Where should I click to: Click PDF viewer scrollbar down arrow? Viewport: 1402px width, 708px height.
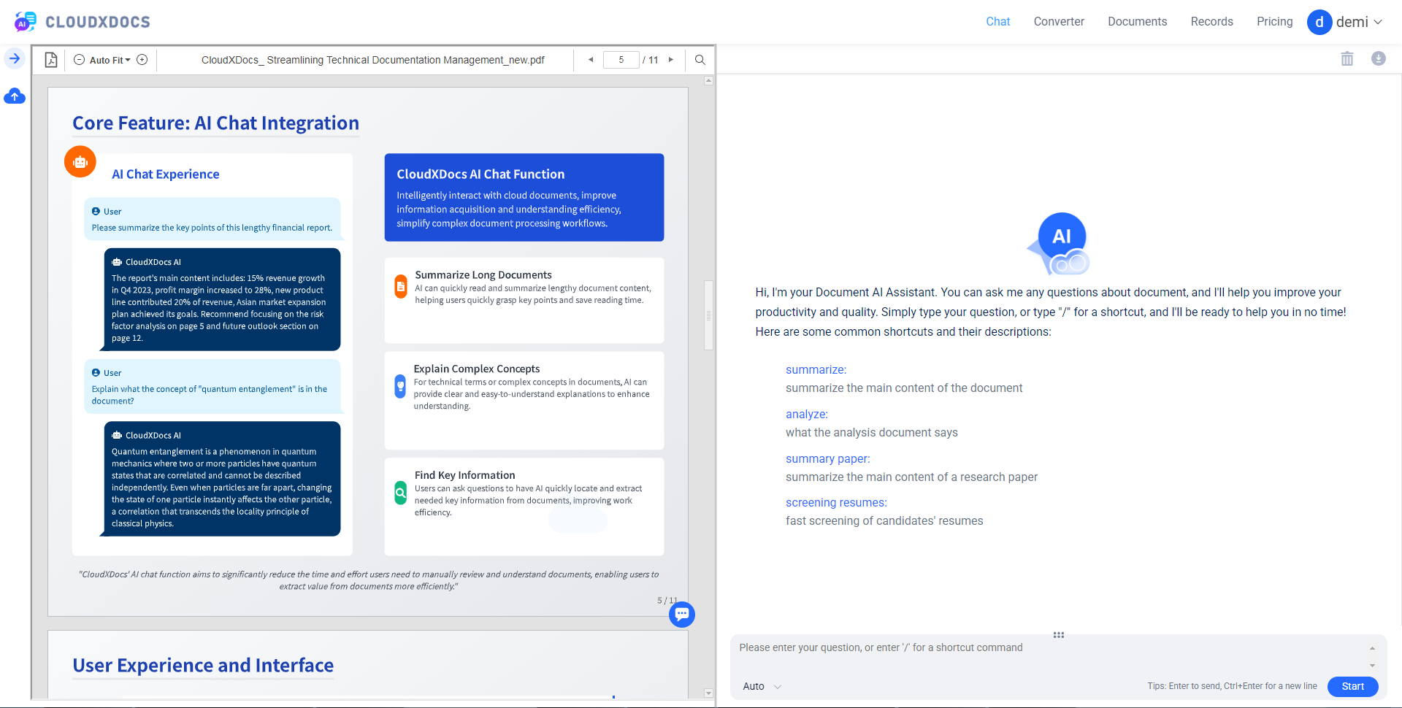point(708,693)
